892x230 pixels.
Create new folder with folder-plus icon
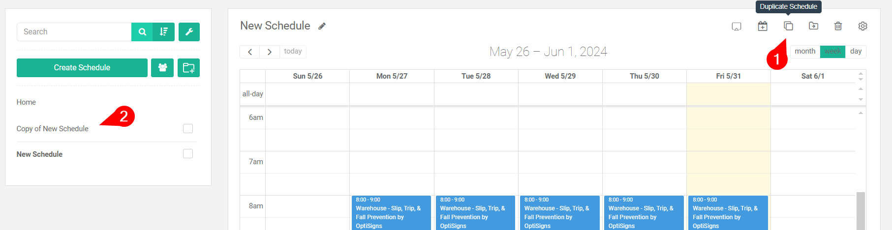click(x=188, y=68)
